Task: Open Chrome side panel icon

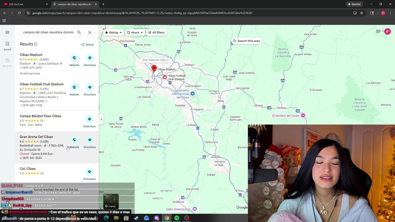Action: point(372,13)
